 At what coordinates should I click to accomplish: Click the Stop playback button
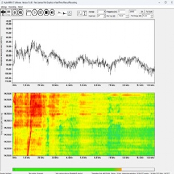(x=46, y=13)
